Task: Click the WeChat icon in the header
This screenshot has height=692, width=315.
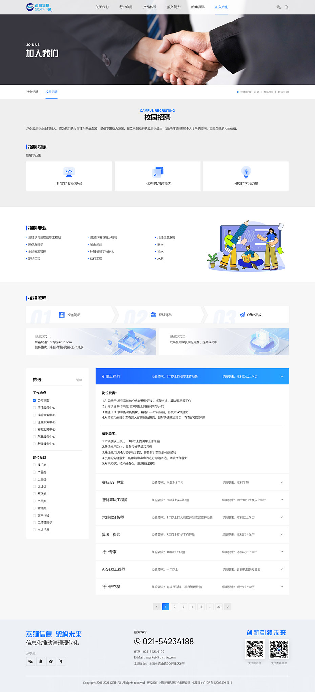Action: 279,7
